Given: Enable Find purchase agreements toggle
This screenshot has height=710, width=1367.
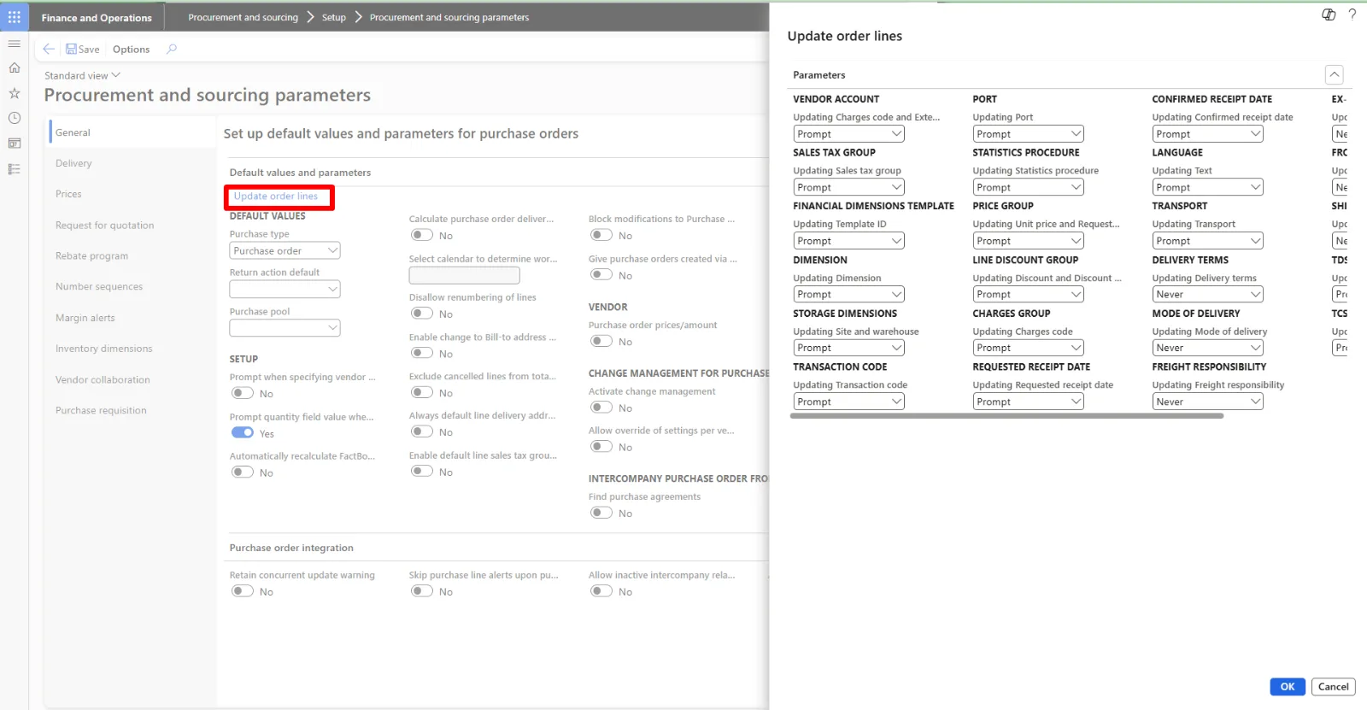Looking at the screenshot, I should [x=601, y=513].
